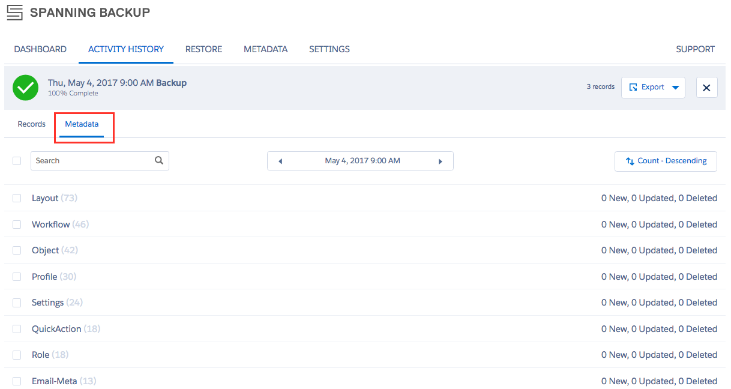Check the Email-Meta row checkbox

coord(17,381)
